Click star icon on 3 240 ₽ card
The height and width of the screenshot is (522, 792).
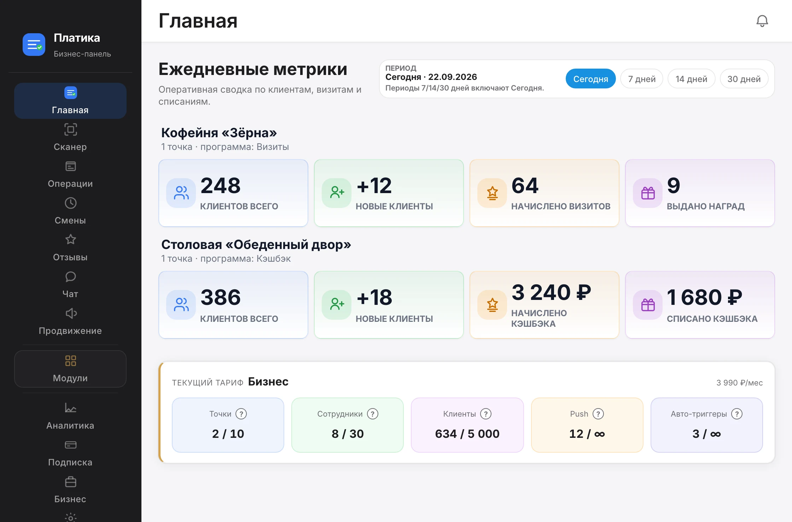pyautogui.click(x=492, y=305)
